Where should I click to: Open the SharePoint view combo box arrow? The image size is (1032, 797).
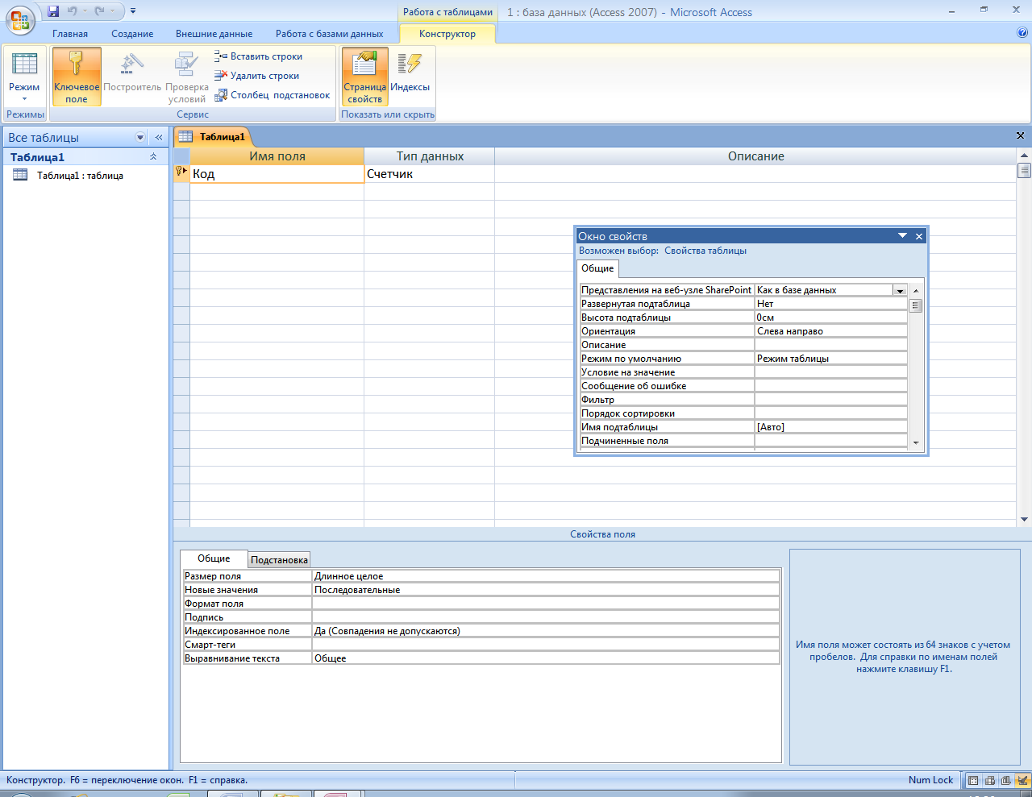tap(900, 290)
